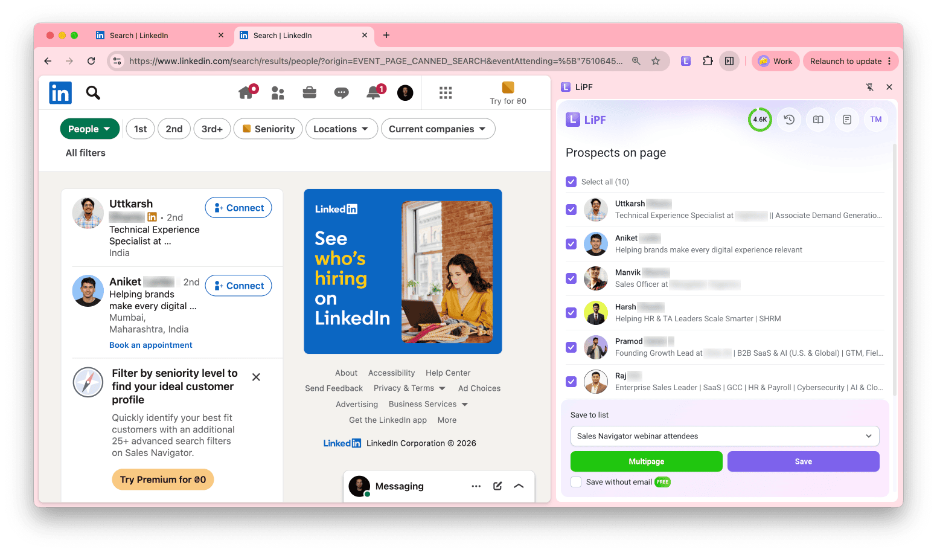Viewport: 937px width, 552px height.
Task: Compose a new message in Messaging bar
Action: (497, 486)
